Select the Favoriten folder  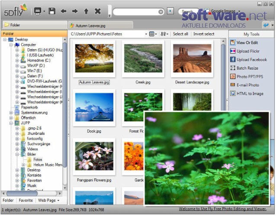point(35,181)
